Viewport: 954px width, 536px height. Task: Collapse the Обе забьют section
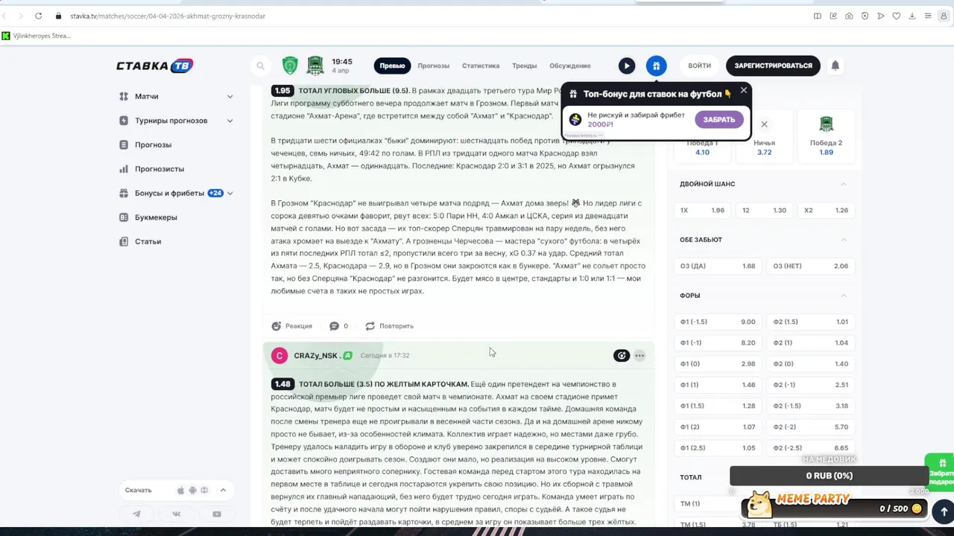[844, 240]
